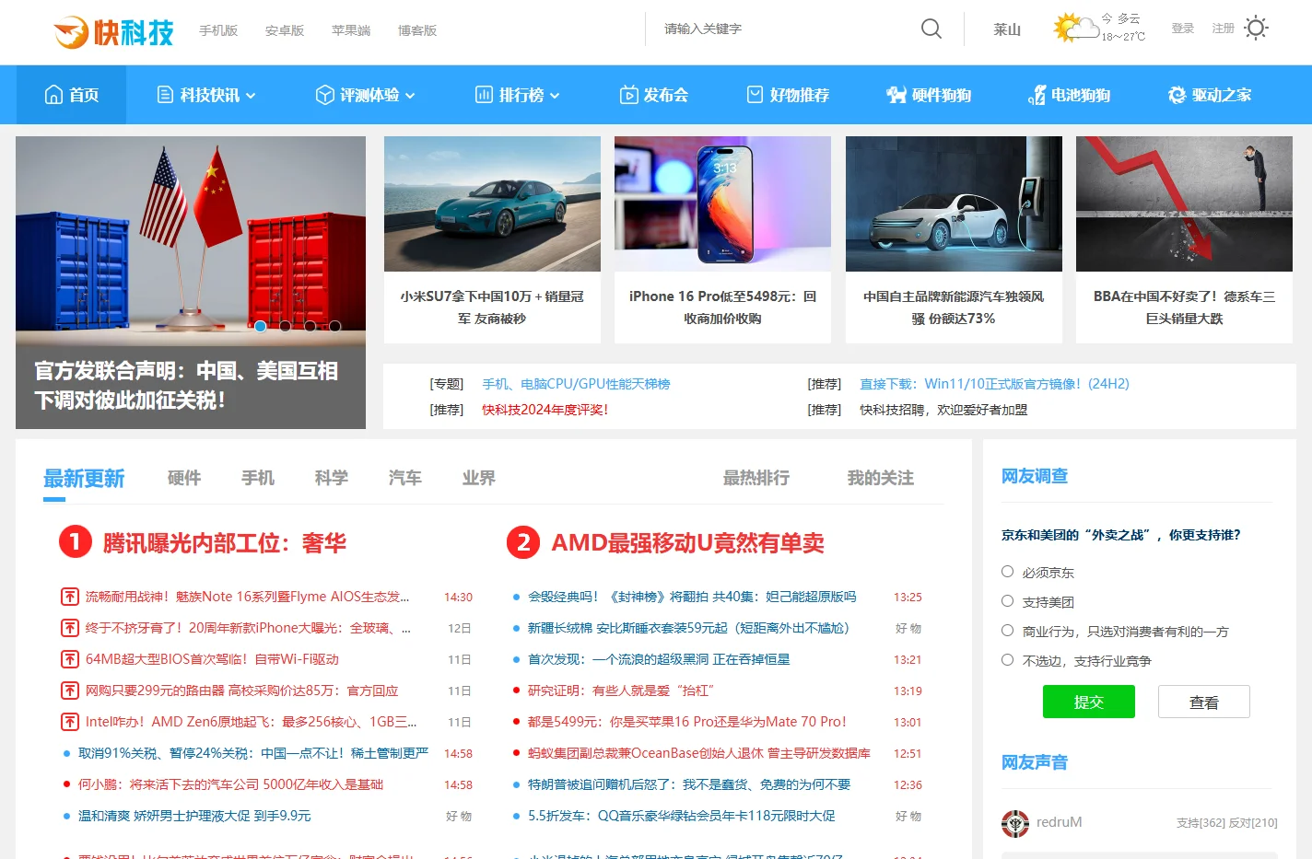This screenshot has width=1312, height=859.
Task: Click the gear icon beside 驱动之家
Action: pyautogui.click(x=1177, y=95)
